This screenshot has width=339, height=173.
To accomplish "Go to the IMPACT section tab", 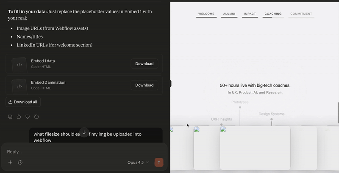I will coord(250,14).
